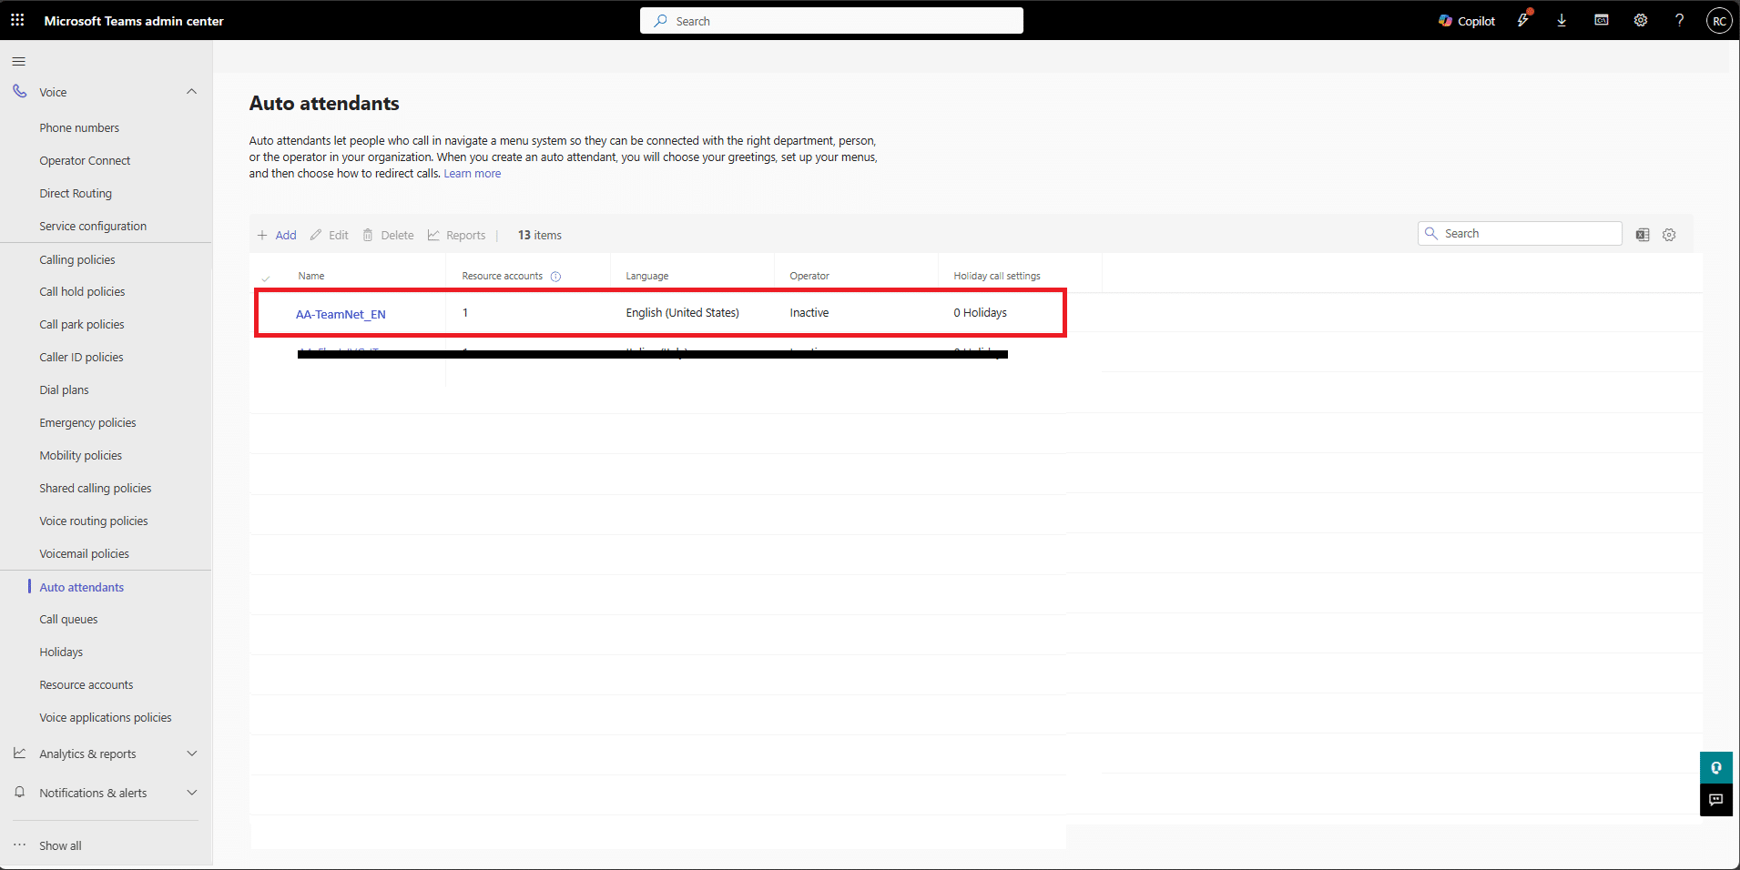The image size is (1740, 870).
Task: Open the AA-TeamNet_EN auto attendant link
Action: [341, 315]
